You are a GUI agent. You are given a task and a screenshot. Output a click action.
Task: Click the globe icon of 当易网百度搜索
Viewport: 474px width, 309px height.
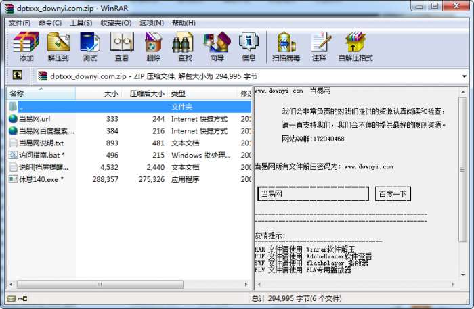[13, 130]
